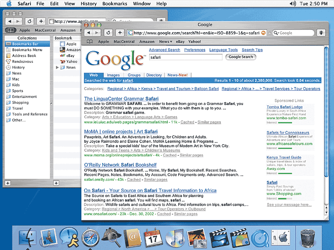334x250 pixels.
Task: Select History in the Collections sidebar
Action: [18, 67]
